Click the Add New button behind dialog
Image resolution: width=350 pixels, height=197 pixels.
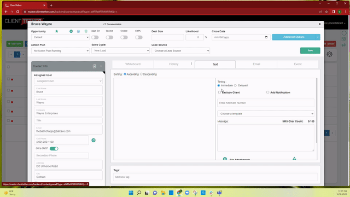coord(15,44)
